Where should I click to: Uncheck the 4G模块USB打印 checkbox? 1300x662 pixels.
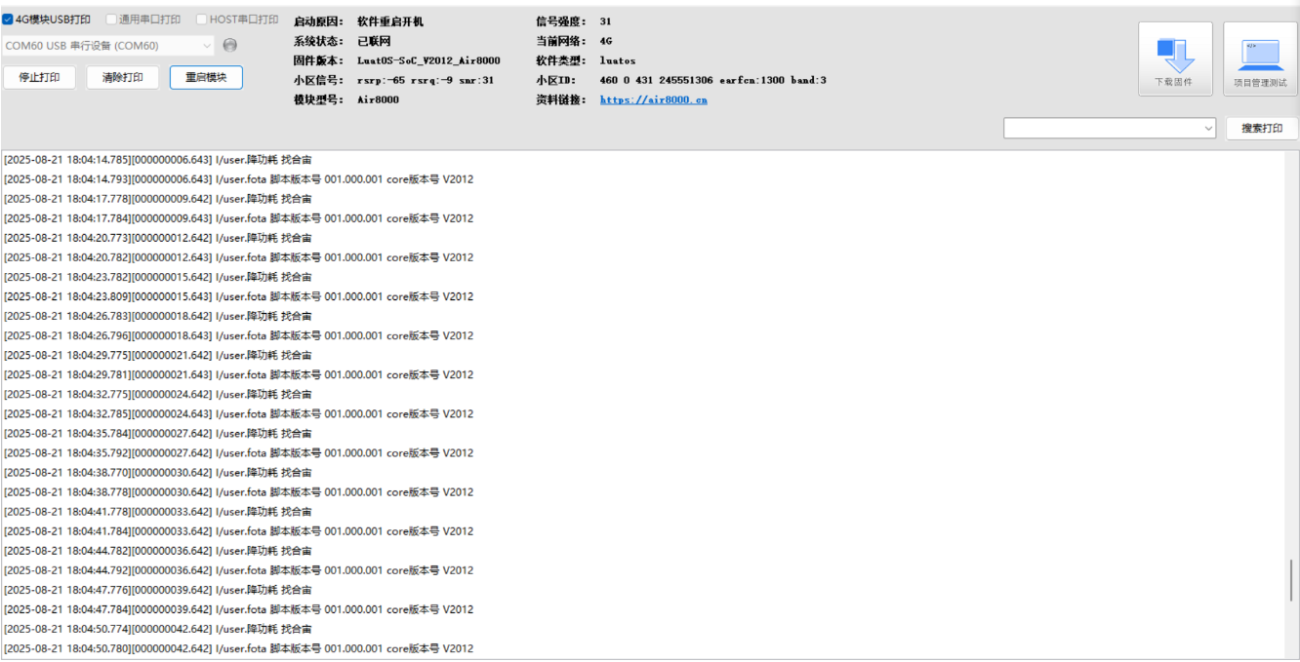tap(8, 19)
